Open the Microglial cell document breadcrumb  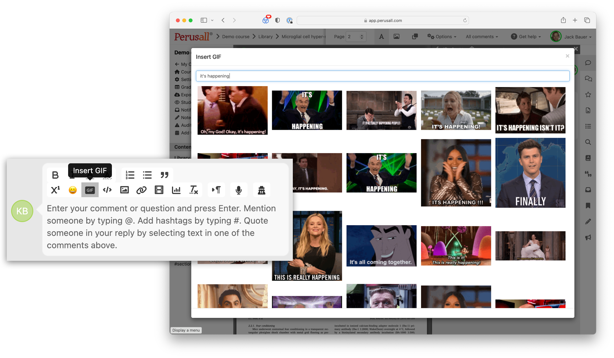(x=303, y=37)
